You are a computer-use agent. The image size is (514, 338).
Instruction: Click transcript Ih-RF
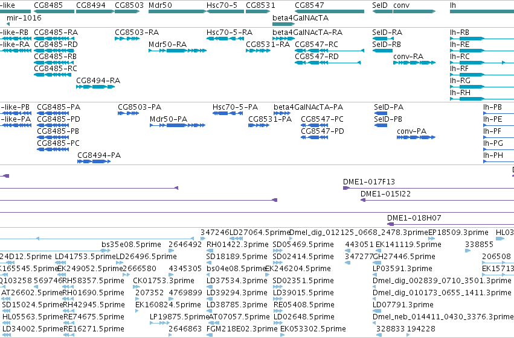(482, 75)
